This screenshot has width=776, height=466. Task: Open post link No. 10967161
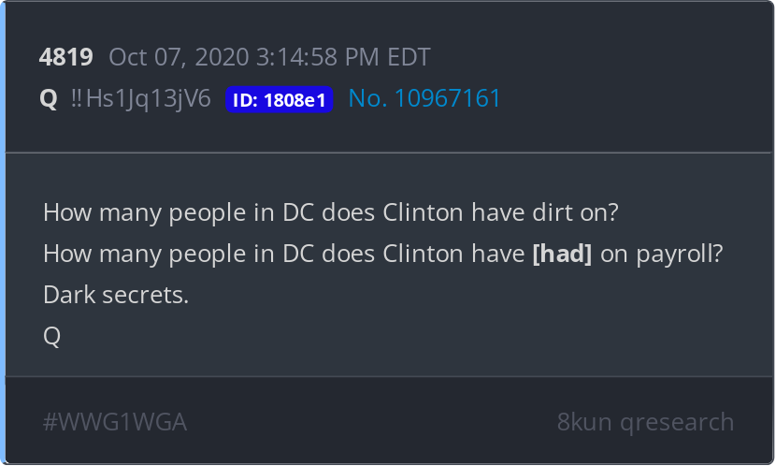[424, 98]
